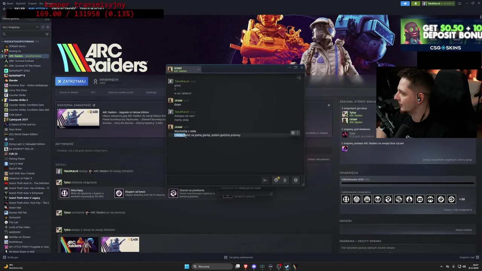
Task: Open the Gry menu
Action: pyautogui.click(x=41, y=3)
